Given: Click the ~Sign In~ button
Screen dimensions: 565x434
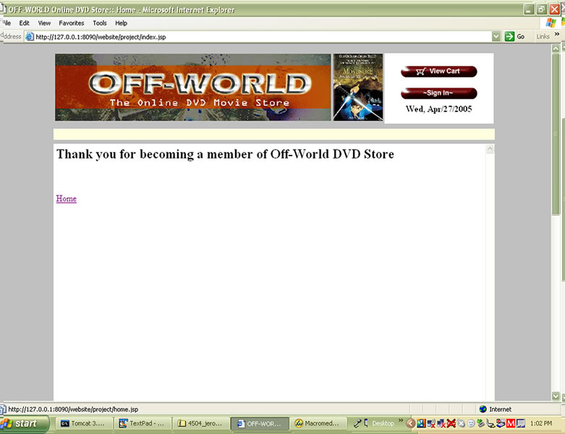Looking at the screenshot, I should click(x=439, y=93).
